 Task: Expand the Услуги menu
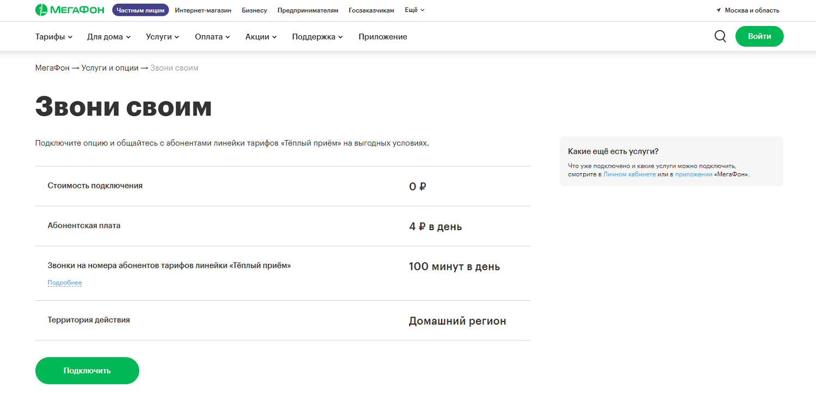pyautogui.click(x=163, y=37)
